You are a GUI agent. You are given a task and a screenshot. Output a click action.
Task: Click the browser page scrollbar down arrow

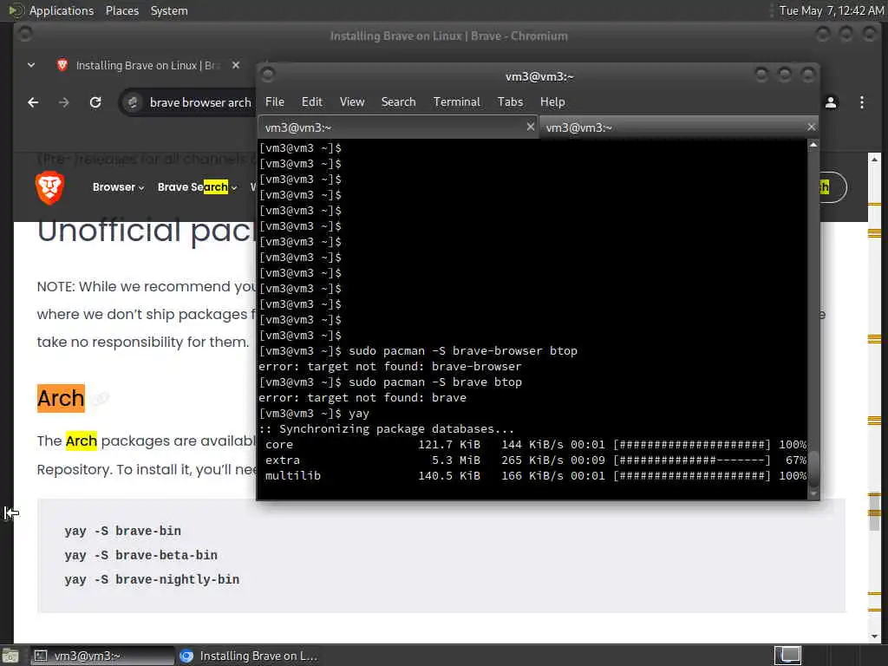[x=874, y=636]
